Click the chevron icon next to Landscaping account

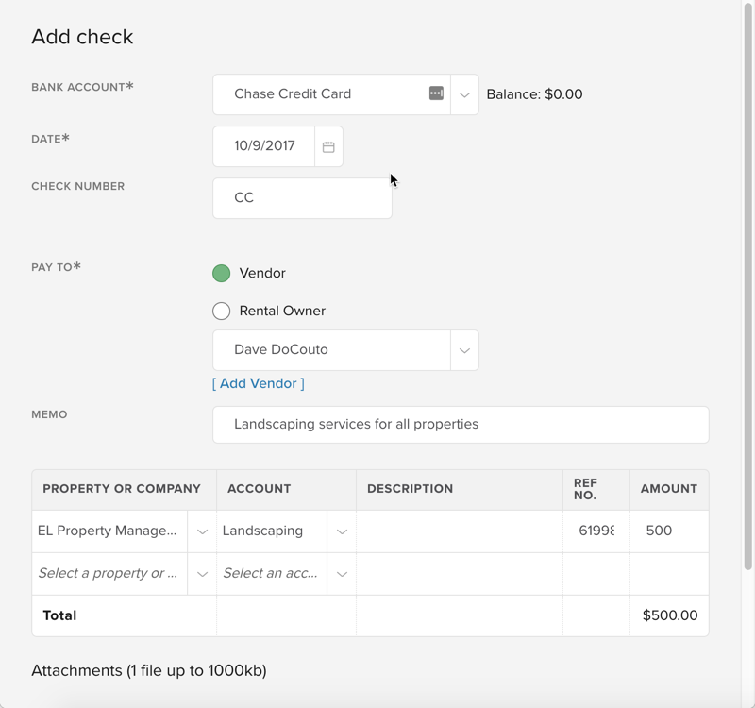[x=341, y=531]
